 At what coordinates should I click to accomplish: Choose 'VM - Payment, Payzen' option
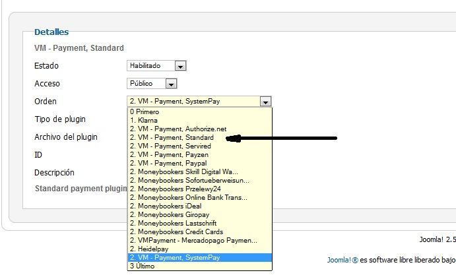click(199, 154)
